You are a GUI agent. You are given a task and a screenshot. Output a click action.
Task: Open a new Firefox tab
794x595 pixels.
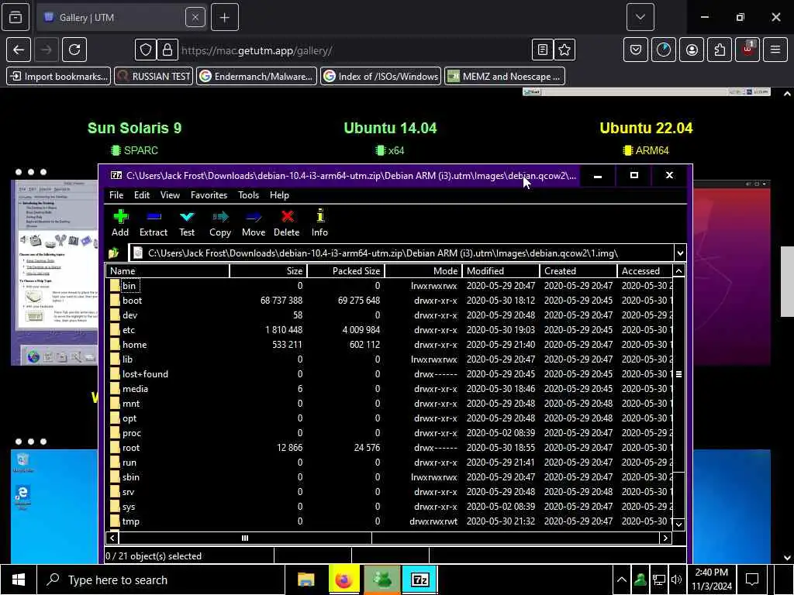click(x=225, y=18)
